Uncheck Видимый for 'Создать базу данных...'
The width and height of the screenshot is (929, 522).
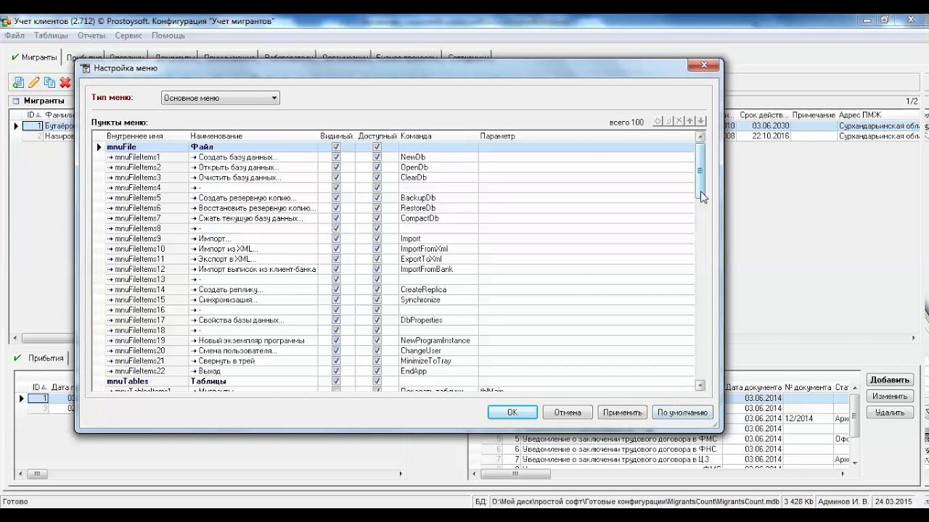(336, 157)
